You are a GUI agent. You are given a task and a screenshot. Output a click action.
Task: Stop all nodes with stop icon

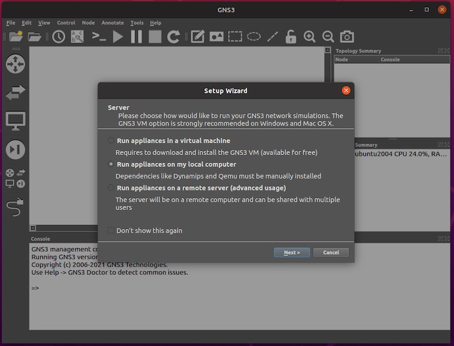pos(155,37)
